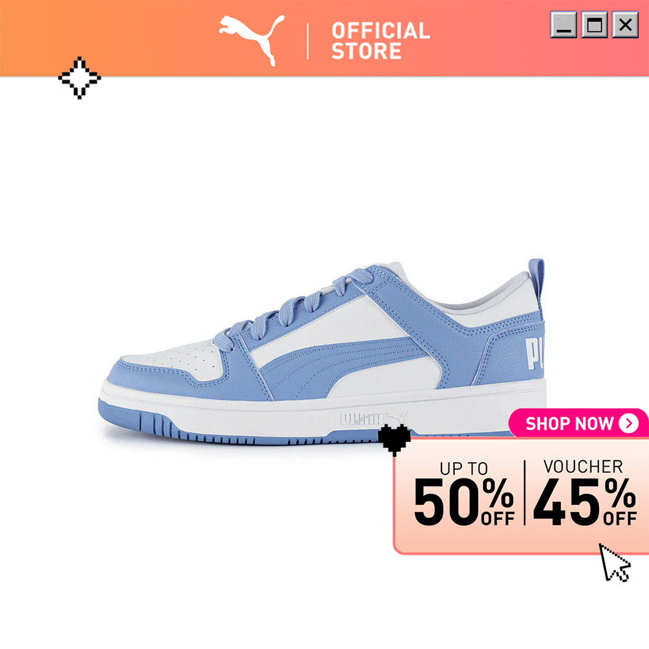Click the blue heel pull tab

(x=537, y=283)
